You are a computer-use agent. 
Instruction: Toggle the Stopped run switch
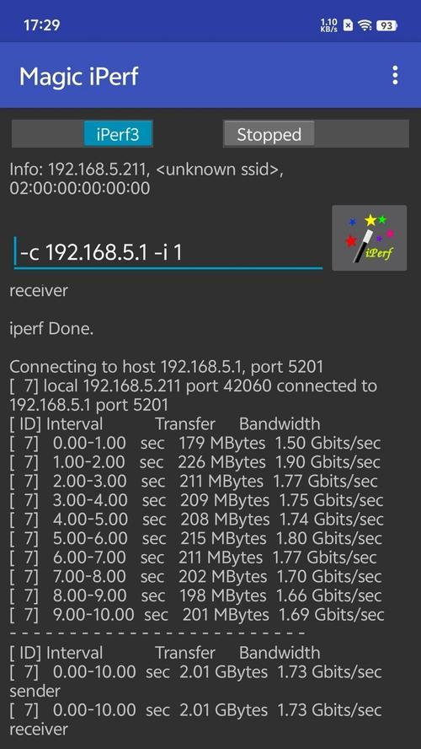(x=316, y=134)
